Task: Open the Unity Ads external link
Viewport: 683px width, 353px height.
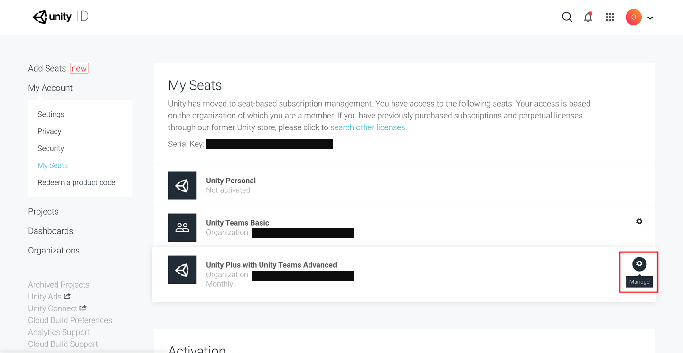Action: [49, 297]
